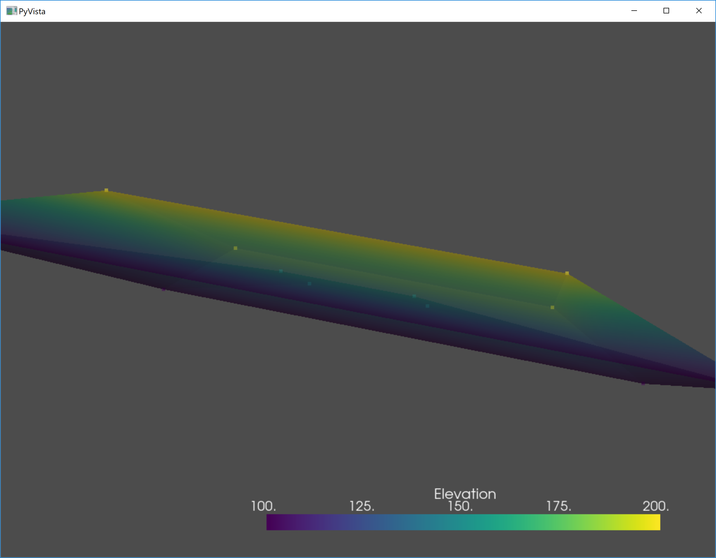
Task: Click the purple left end of the colorbar
Action: point(272,522)
